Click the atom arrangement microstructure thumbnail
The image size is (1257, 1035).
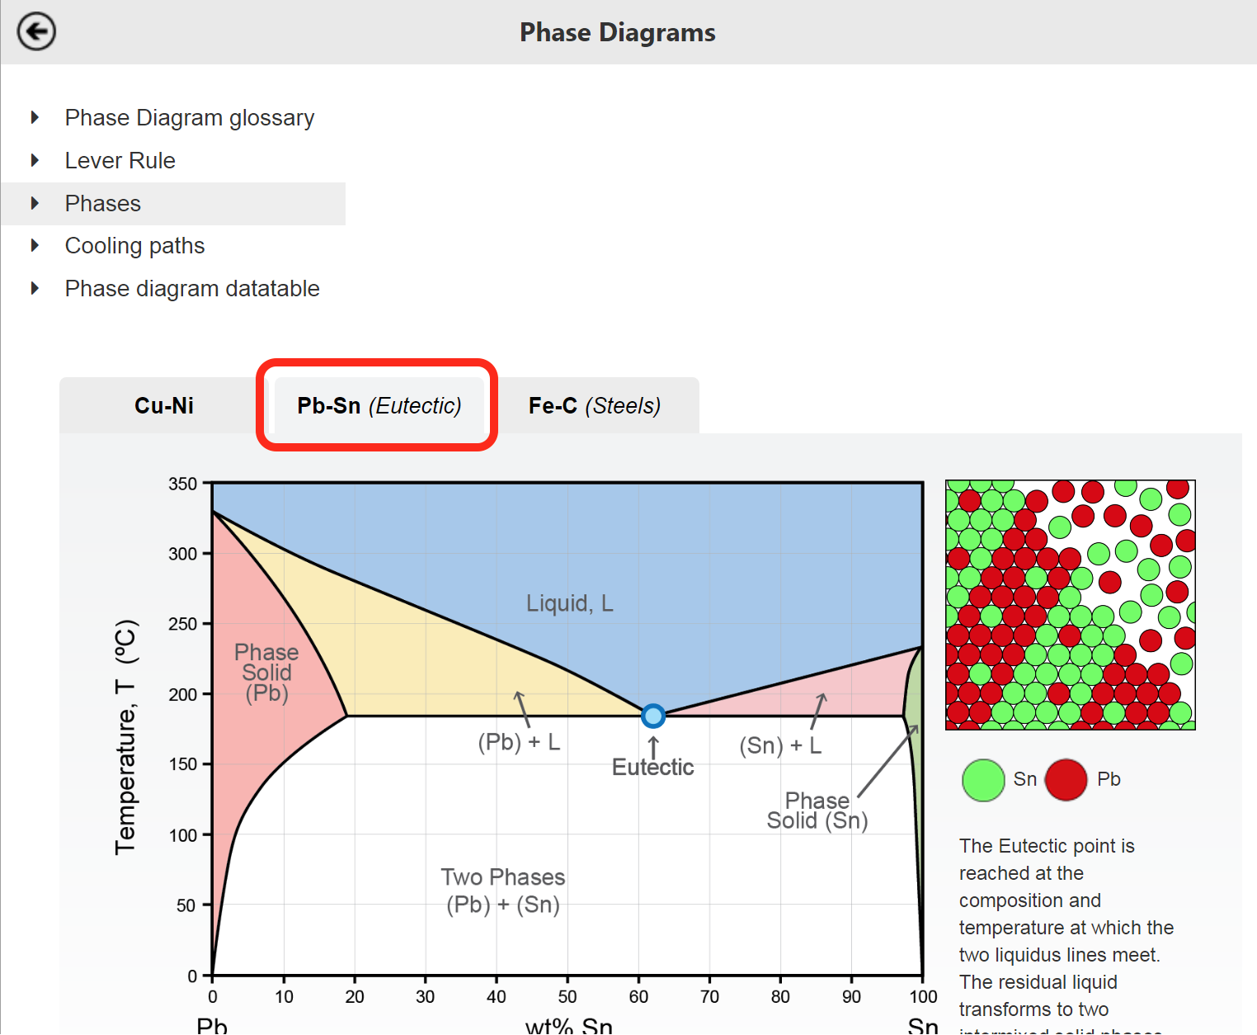tap(1071, 605)
